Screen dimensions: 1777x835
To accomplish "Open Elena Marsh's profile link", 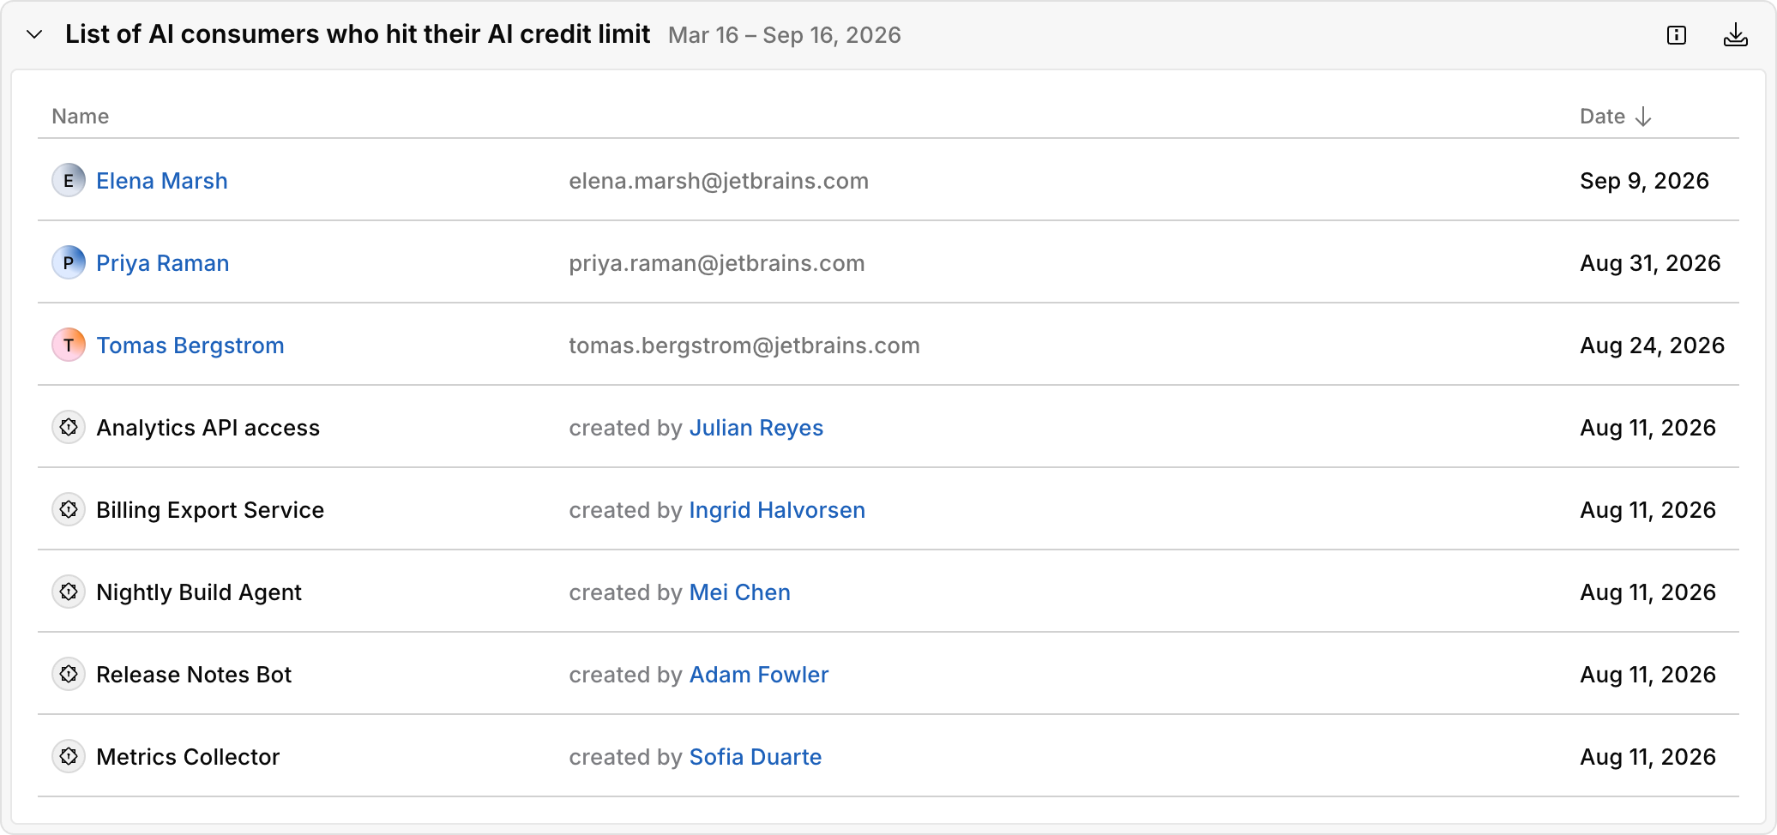I will (x=162, y=181).
